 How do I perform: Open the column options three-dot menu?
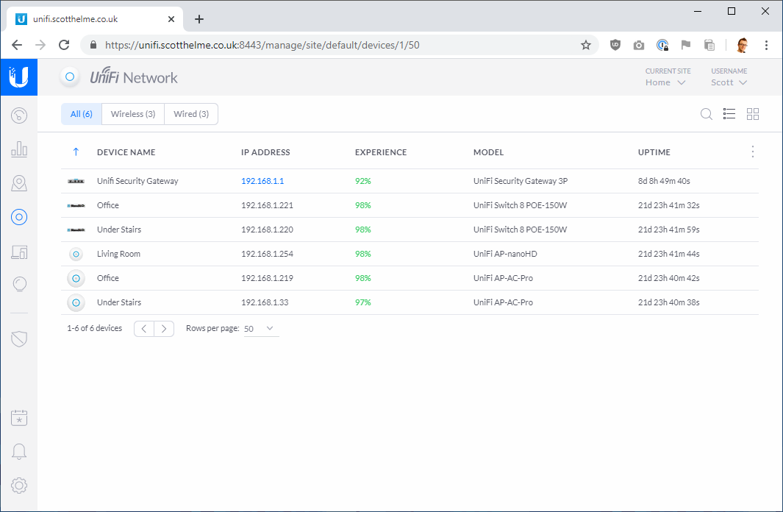pos(753,152)
